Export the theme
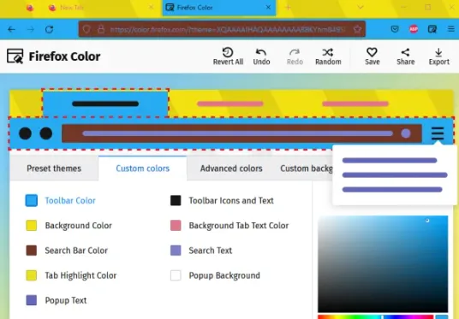Image resolution: width=459 pixels, height=319 pixels. pos(438,56)
